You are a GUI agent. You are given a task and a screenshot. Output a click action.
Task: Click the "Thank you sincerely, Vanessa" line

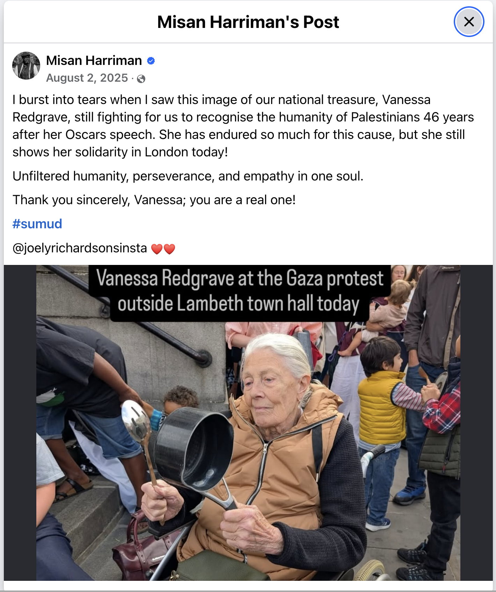coord(154,200)
